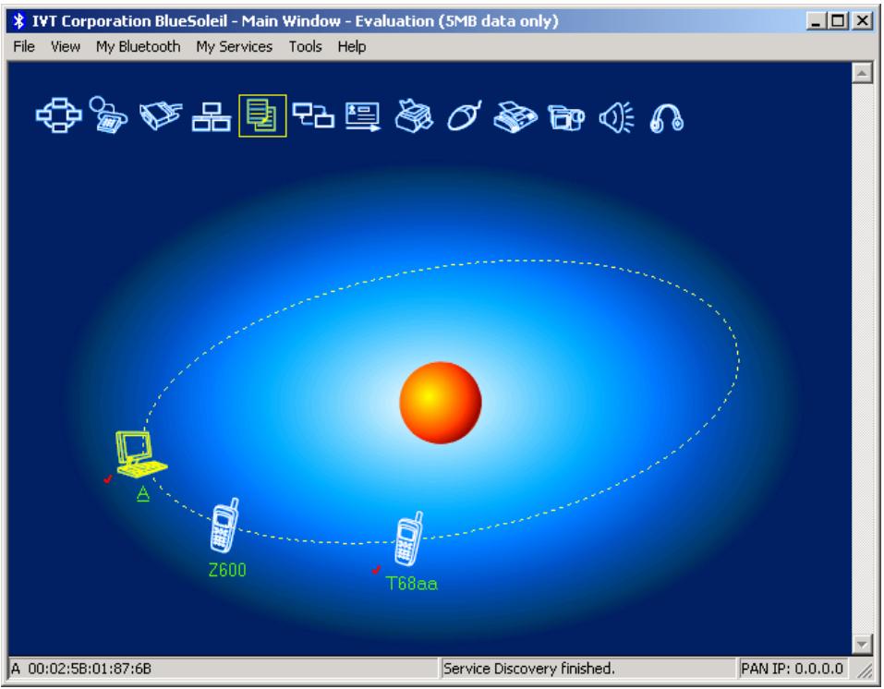Select the Fax service icon

[x=515, y=117]
